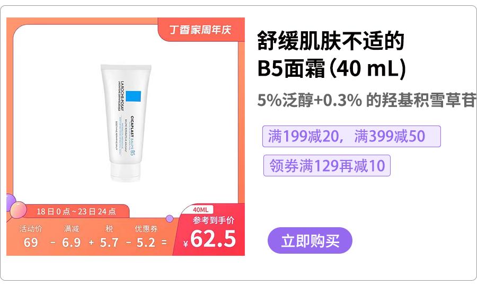The image size is (477, 286).
Task: Click the tube's white cap
Action: coord(126,172)
